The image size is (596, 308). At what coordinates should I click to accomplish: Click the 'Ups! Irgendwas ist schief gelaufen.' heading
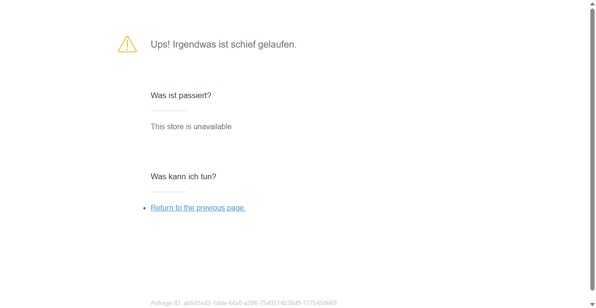coord(223,44)
